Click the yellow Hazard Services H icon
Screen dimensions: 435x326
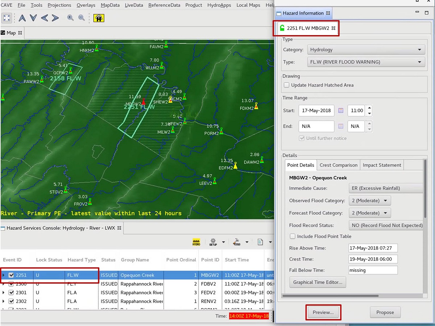click(x=99, y=18)
